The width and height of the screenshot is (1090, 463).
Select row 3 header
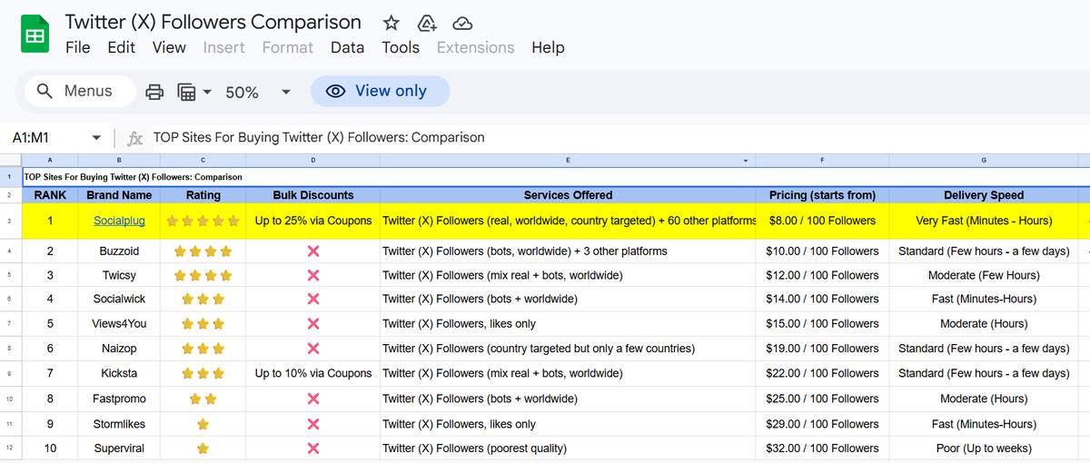[10, 221]
